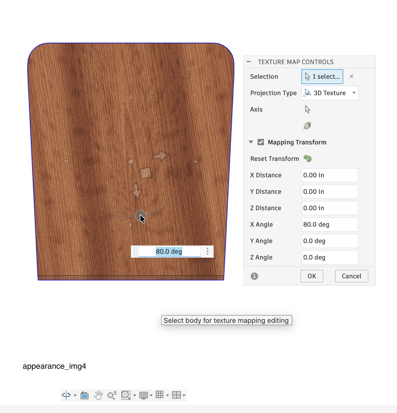Viewport: 397px width, 413px height.
Task: Click the Projection Type label text
Action: click(274, 93)
